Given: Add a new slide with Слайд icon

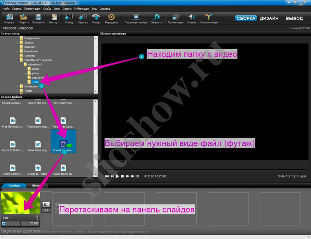Looking at the screenshot, I should tap(69, 18).
